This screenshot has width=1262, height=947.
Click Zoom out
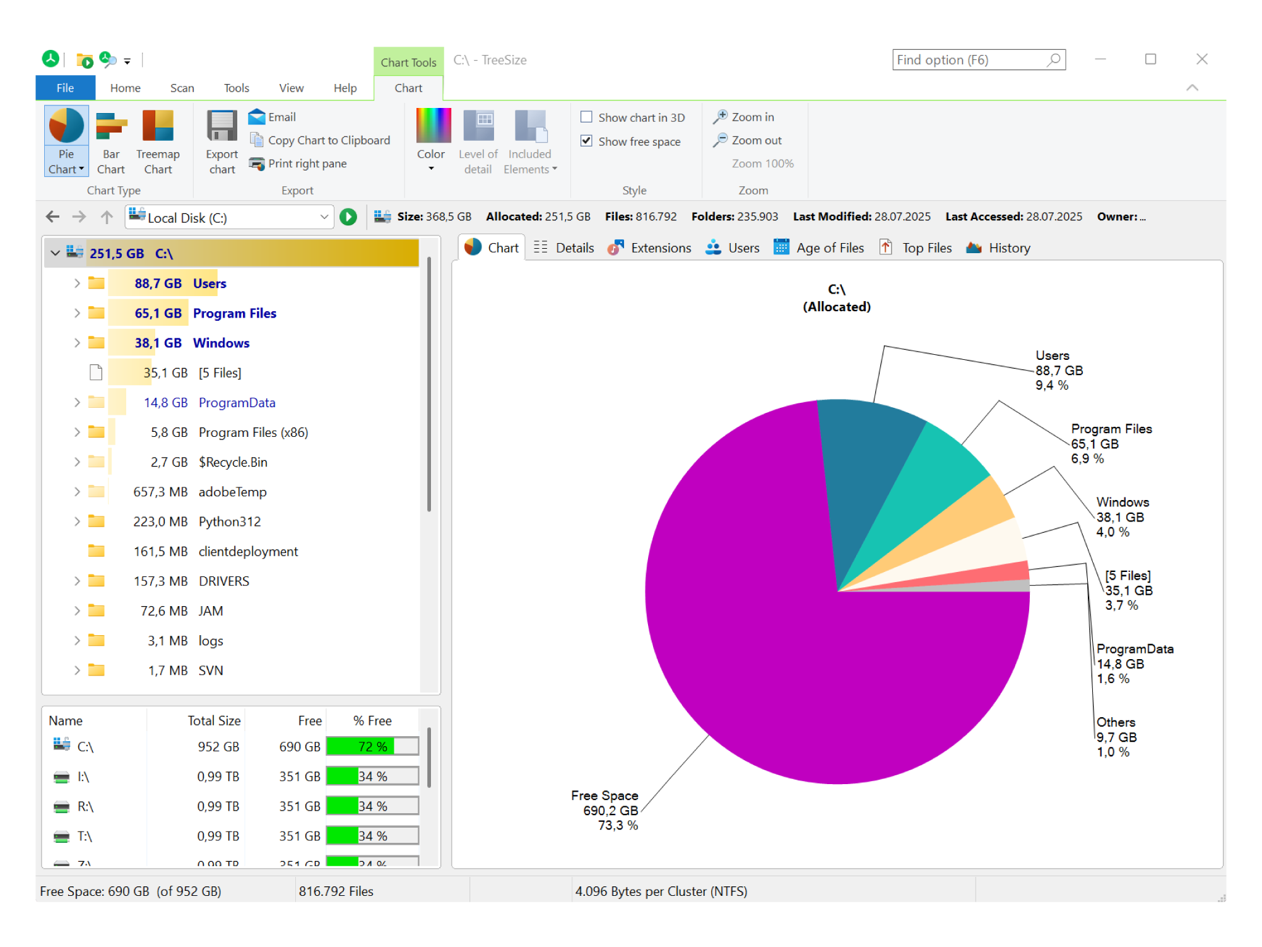[x=748, y=140]
